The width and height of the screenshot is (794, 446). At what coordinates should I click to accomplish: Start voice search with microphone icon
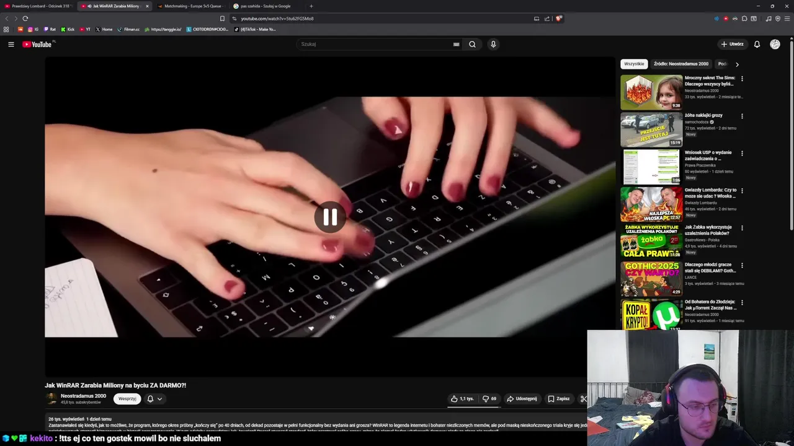point(493,44)
